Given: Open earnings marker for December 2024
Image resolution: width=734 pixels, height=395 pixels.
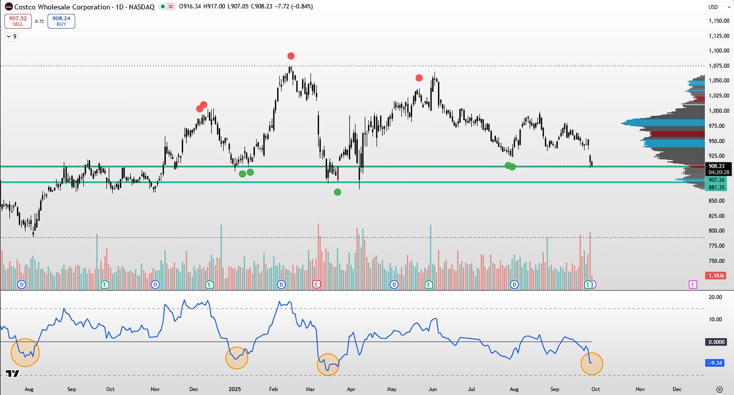Looking at the screenshot, I should [209, 284].
